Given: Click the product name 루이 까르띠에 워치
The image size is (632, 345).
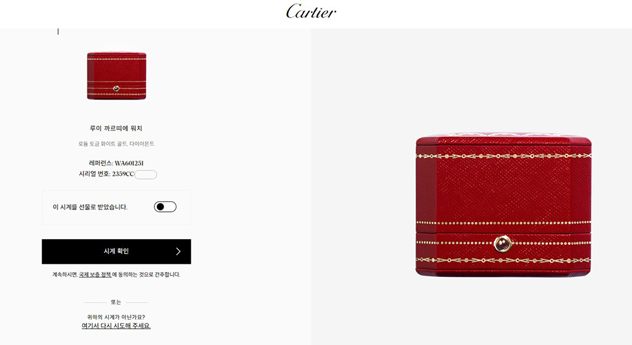Looking at the screenshot, I should tap(116, 128).
